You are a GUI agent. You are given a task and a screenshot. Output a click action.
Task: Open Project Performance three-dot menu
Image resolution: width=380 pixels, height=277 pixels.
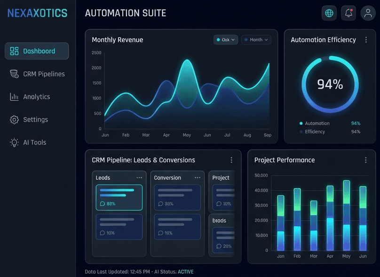point(366,160)
